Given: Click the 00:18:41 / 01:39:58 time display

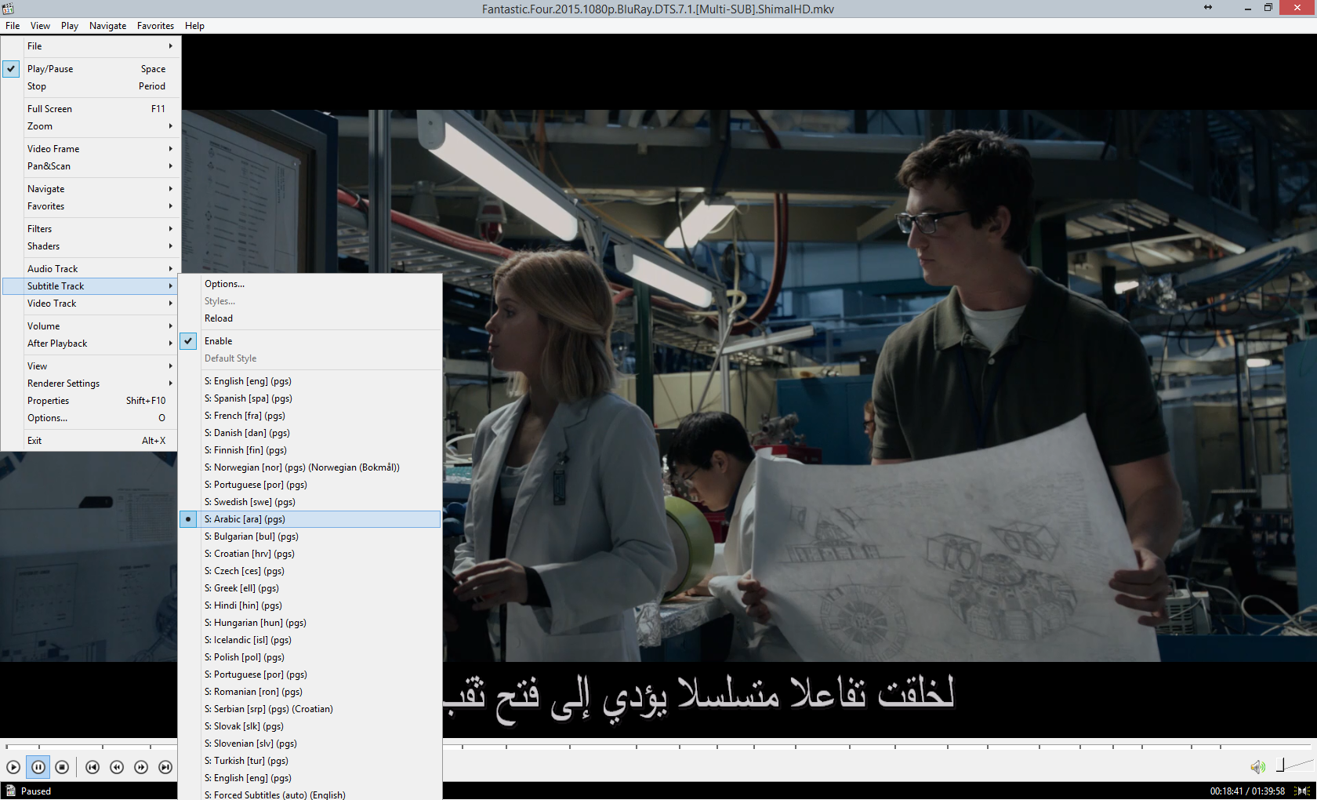Looking at the screenshot, I should (x=1247, y=791).
